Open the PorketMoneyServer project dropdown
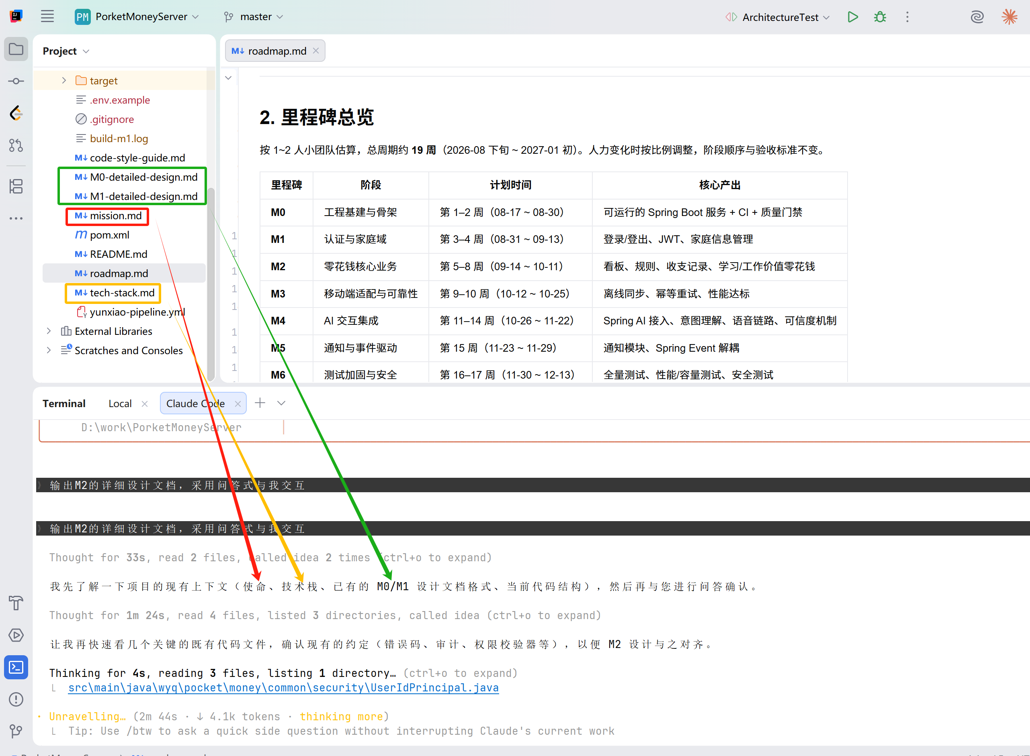1030x756 pixels. [x=137, y=17]
